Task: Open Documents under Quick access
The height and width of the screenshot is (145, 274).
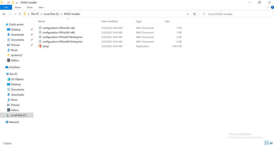Action: 17,40
